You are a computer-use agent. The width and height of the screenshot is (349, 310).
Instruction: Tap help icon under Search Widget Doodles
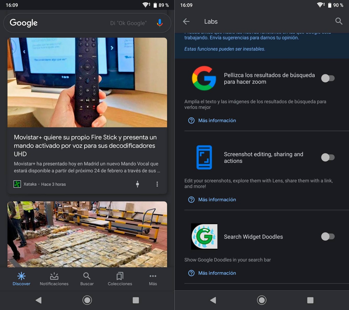coord(191,273)
